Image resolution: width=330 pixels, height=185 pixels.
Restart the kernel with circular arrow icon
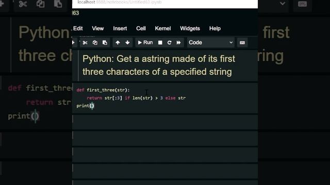tap(170, 43)
